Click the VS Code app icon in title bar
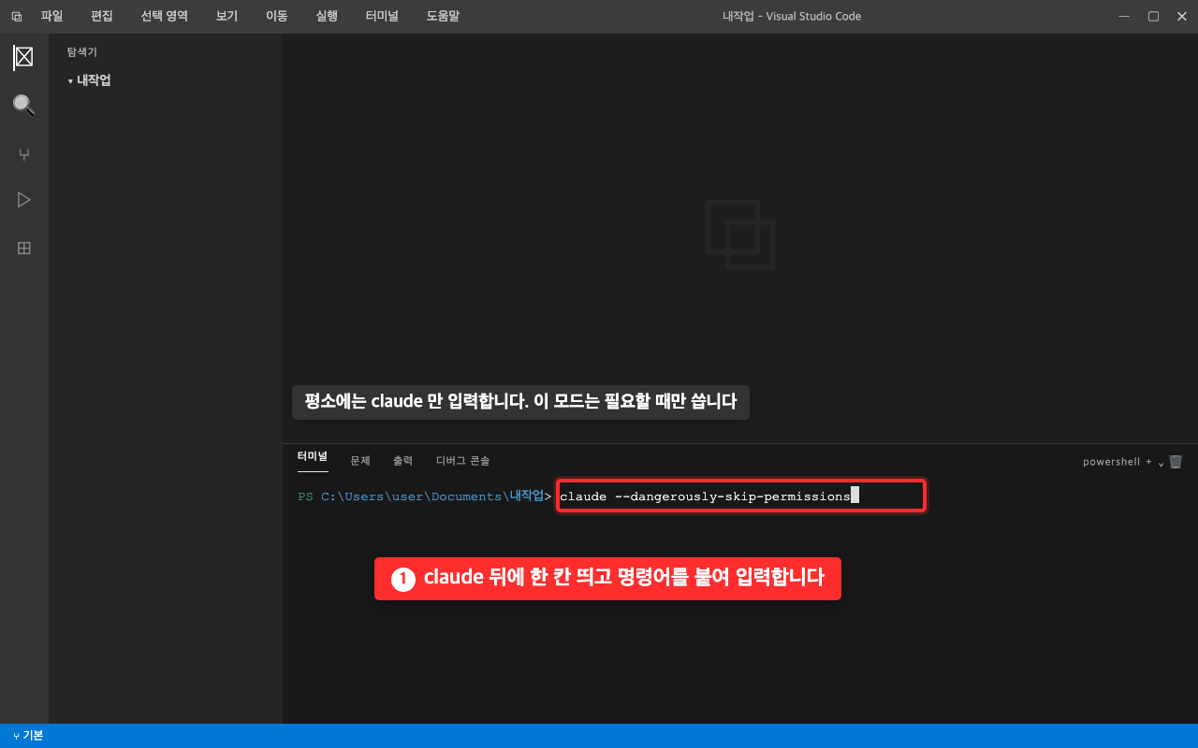 pos(16,16)
